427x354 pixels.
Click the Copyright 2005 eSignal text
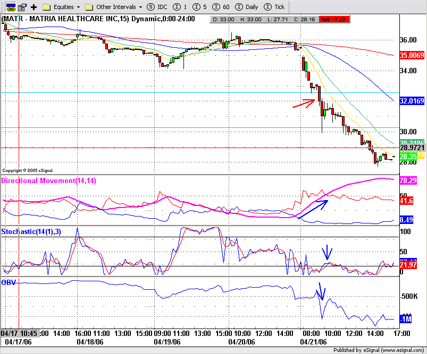point(28,170)
